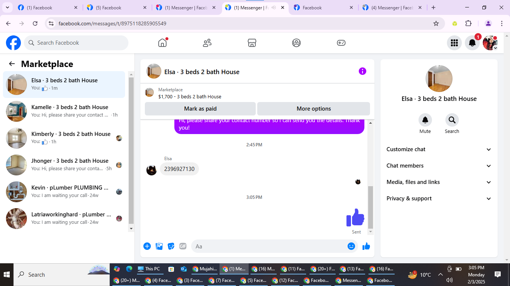The height and width of the screenshot is (286, 510).
Task: Click the conversation list scrollbar
Action: (131, 150)
